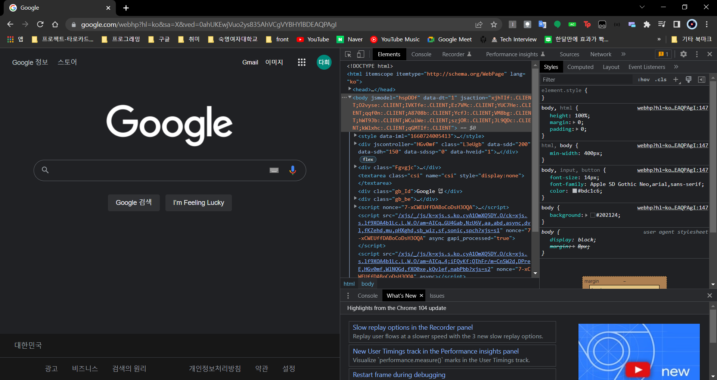Expand the div jscontroller HGv0mf node
717x380 pixels.
click(x=356, y=143)
